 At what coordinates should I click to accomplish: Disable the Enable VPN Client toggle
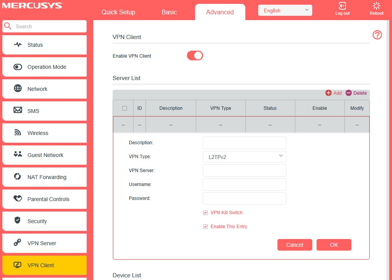pos(195,55)
